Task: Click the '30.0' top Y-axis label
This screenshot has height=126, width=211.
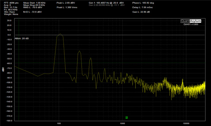Action: [9, 20]
